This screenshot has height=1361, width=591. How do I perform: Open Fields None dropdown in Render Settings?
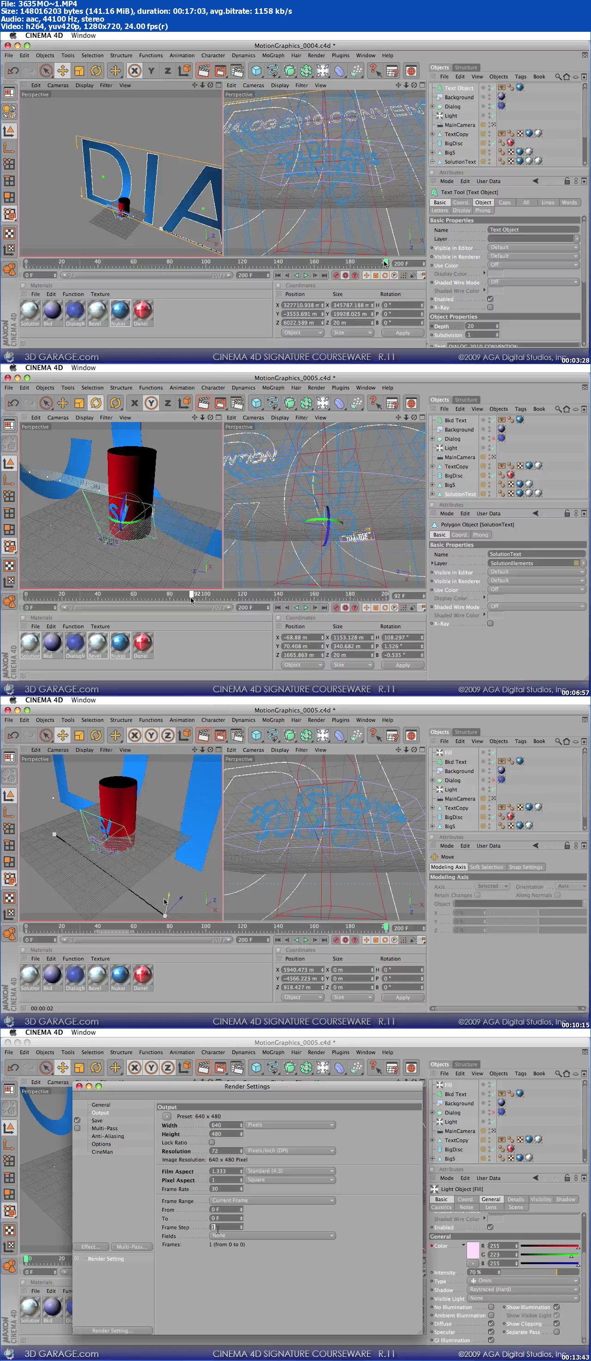[x=273, y=1235]
